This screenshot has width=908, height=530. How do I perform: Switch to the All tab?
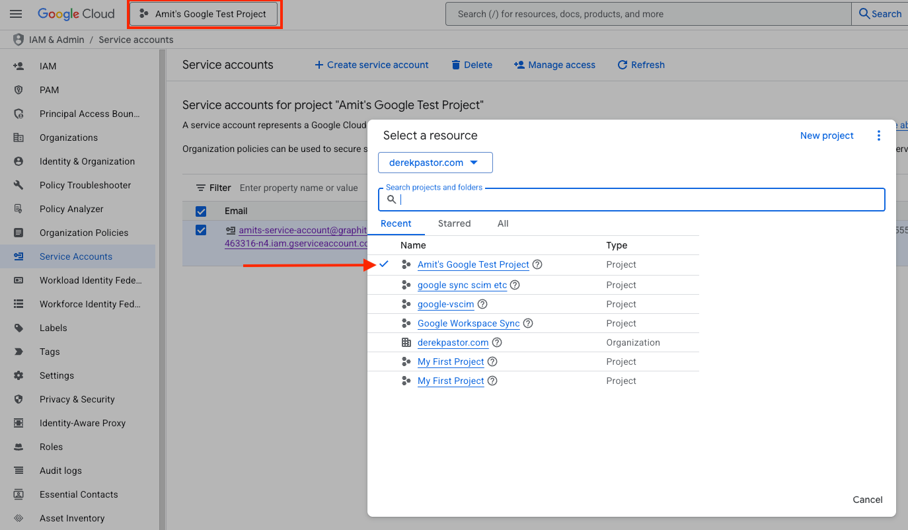(x=503, y=223)
